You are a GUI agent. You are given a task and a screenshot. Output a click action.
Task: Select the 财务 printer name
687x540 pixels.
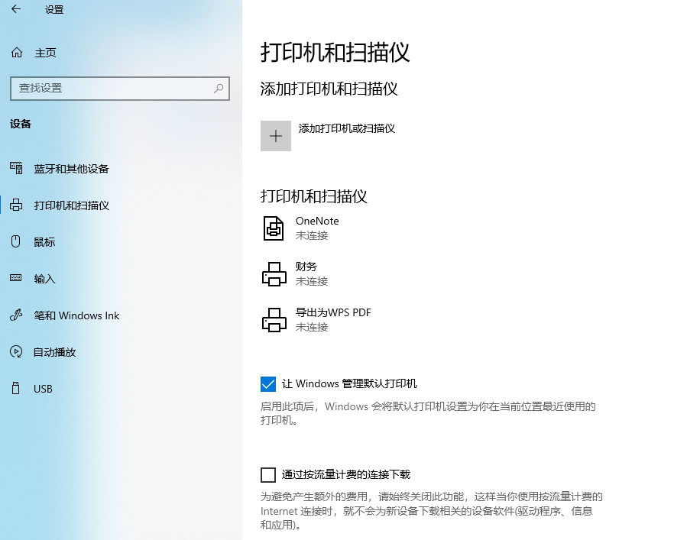(306, 267)
